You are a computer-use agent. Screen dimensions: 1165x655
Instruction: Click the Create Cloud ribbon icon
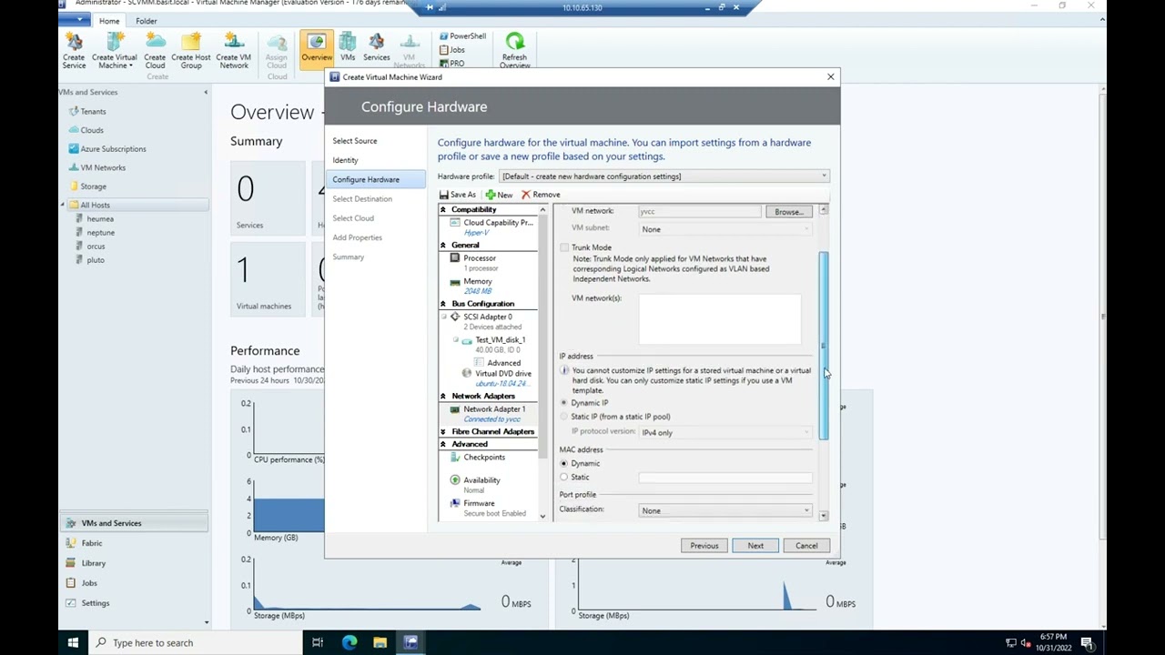click(x=155, y=51)
